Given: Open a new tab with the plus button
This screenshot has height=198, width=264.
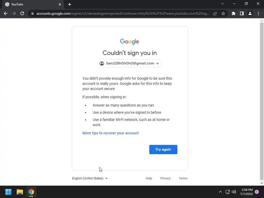Looking at the screenshot, I should tap(70, 4).
